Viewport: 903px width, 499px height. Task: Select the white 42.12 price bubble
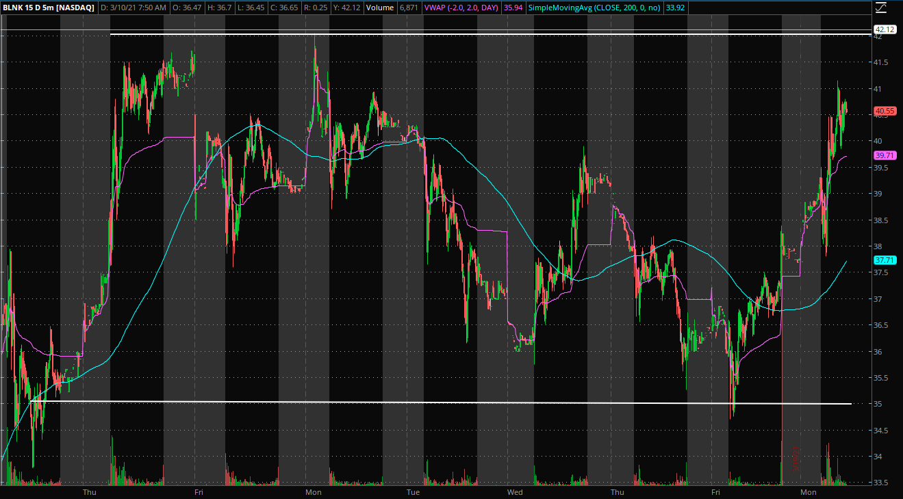pos(885,29)
